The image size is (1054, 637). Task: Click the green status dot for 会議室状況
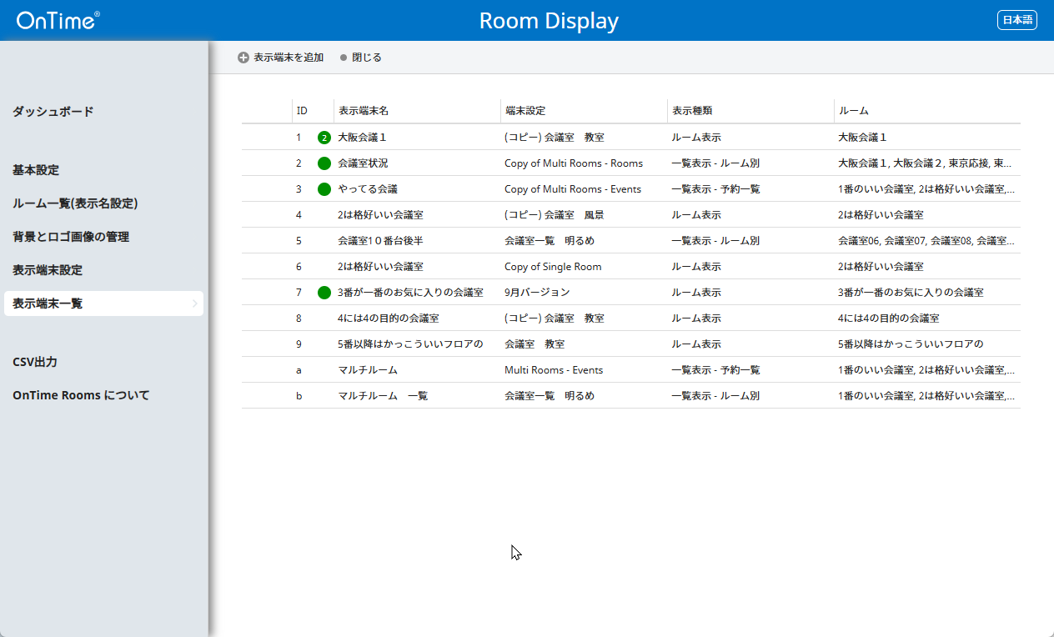324,163
